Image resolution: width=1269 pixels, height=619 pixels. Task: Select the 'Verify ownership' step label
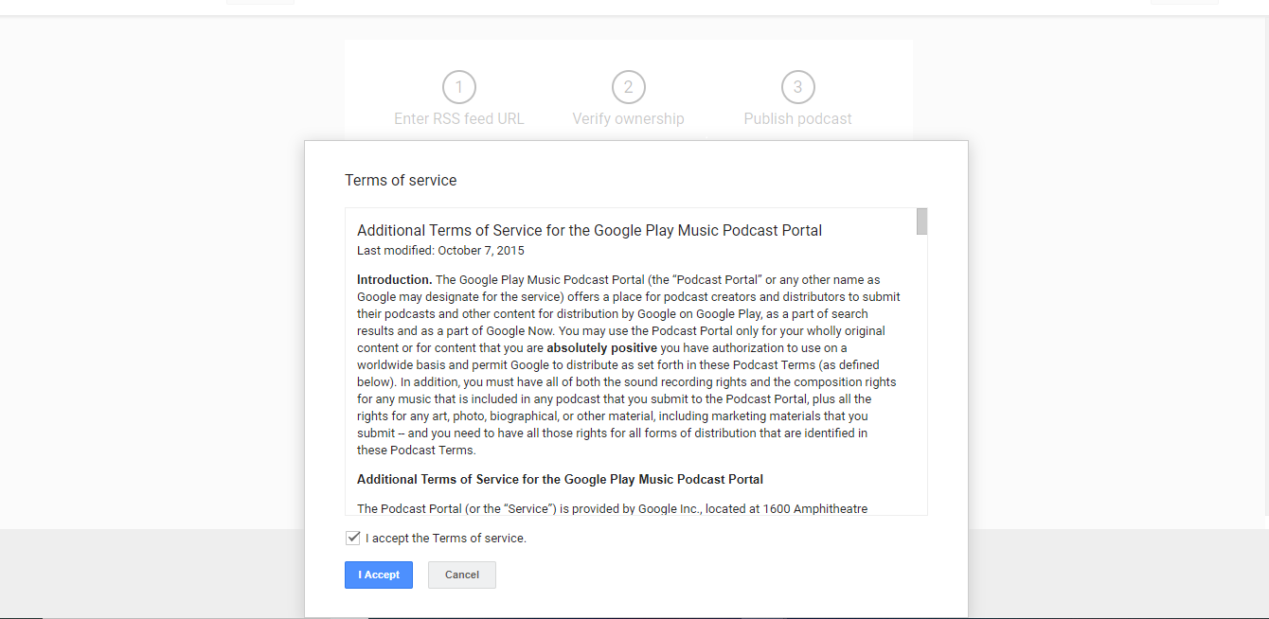tap(628, 119)
